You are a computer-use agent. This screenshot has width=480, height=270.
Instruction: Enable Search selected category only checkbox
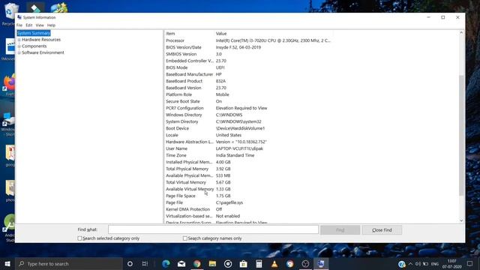80,238
